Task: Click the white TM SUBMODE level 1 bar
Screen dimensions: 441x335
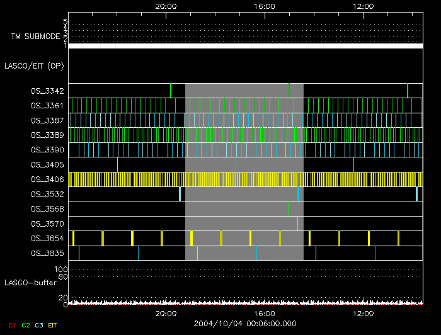Action: pos(245,46)
